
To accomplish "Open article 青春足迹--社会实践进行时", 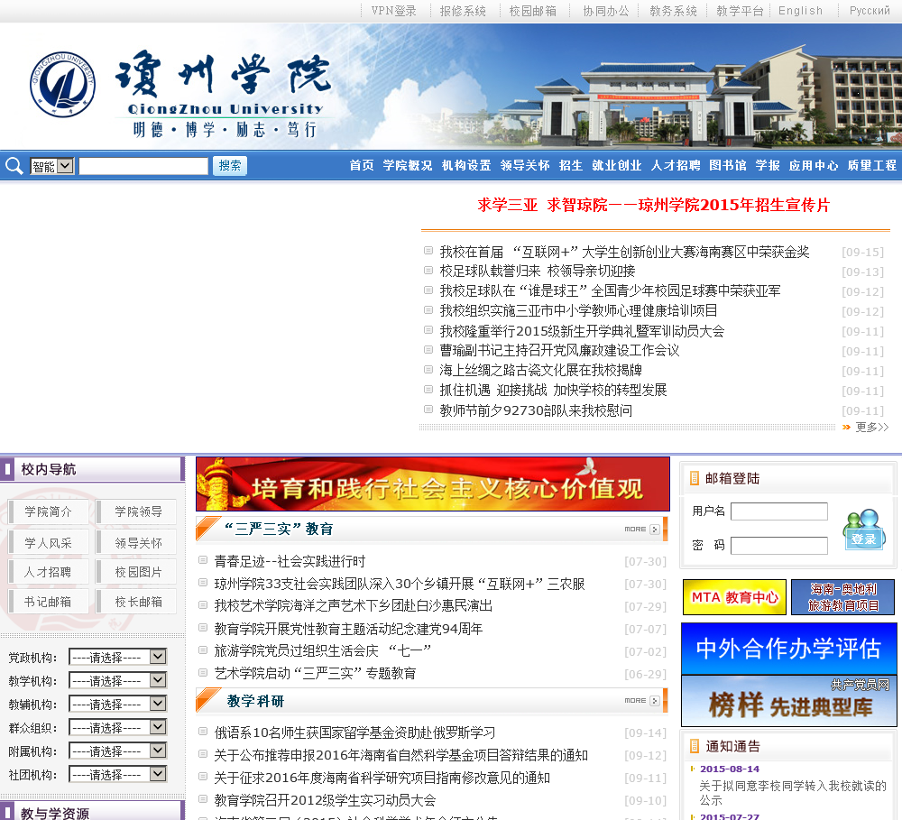I will click(x=290, y=561).
